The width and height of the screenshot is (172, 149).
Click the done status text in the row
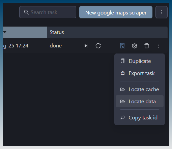(56, 46)
